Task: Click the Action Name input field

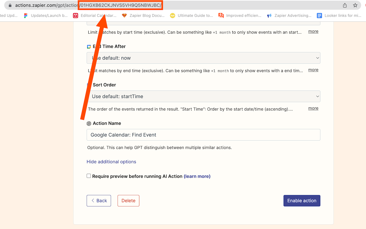Action: (x=203, y=135)
